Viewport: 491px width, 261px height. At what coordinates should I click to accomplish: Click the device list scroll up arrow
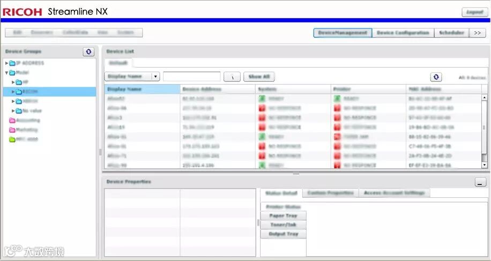click(x=485, y=98)
